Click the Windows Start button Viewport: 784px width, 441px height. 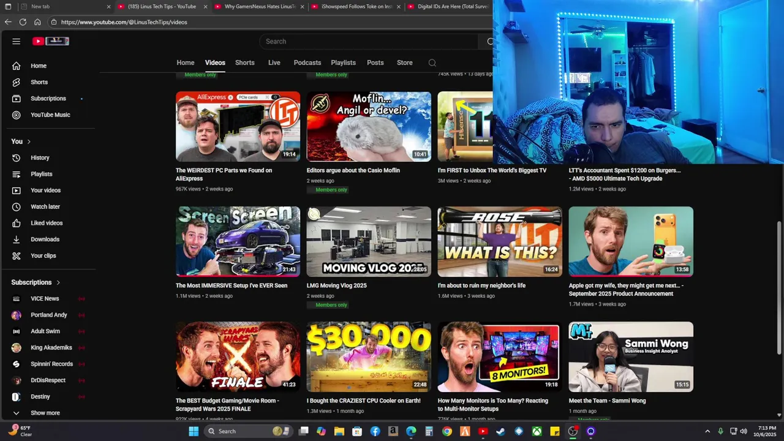click(194, 431)
